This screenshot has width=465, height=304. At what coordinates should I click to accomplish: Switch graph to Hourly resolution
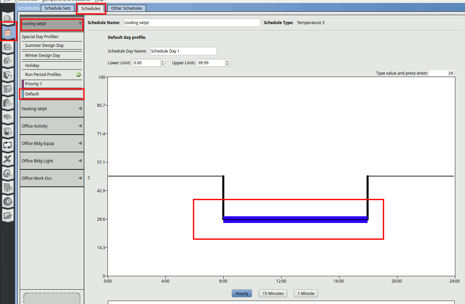tap(242, 294)
